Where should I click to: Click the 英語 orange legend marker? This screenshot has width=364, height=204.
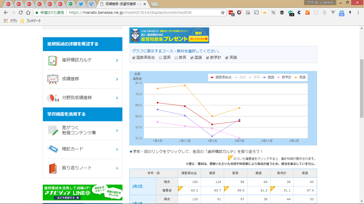pos(296,77)
